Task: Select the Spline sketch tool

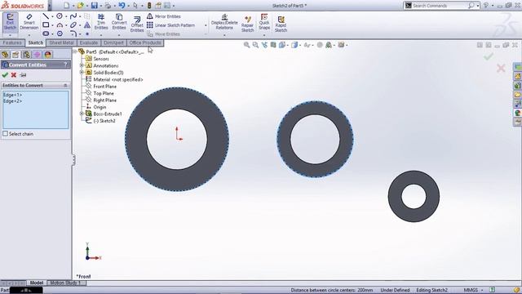Action: (x=73, y=16)
